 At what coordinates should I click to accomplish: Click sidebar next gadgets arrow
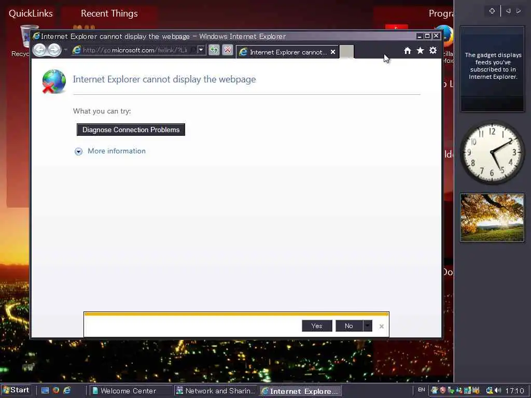(518, 11)
